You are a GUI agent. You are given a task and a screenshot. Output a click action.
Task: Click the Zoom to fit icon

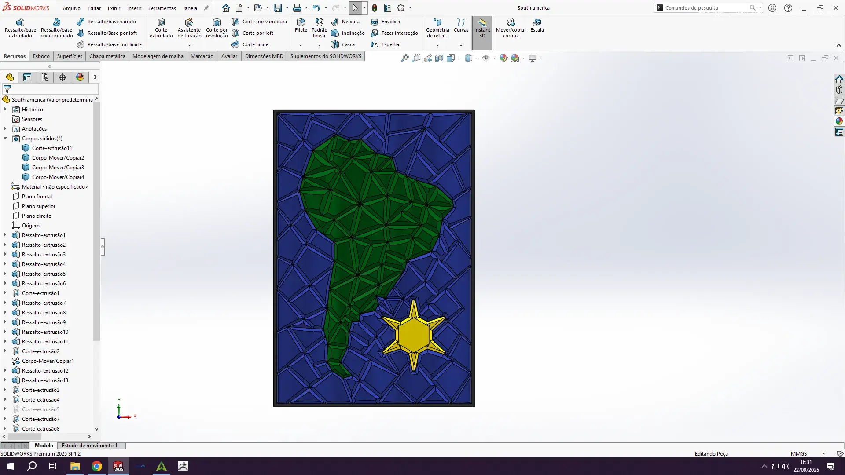pos(404,58)
